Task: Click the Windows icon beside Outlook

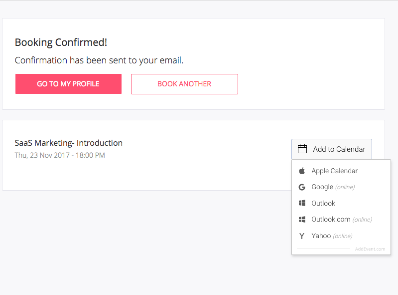Action: (x=302, y=203)
